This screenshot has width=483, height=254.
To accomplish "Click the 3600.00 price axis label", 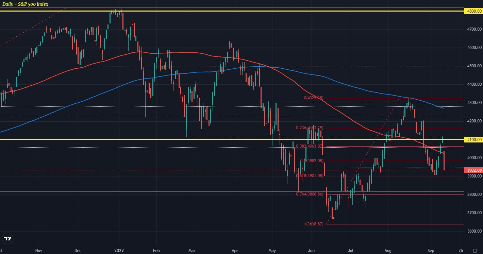I will click(x=474, y=231).
